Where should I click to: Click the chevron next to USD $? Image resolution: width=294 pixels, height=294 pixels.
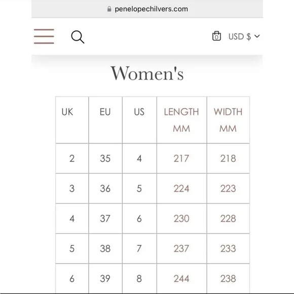257,36
